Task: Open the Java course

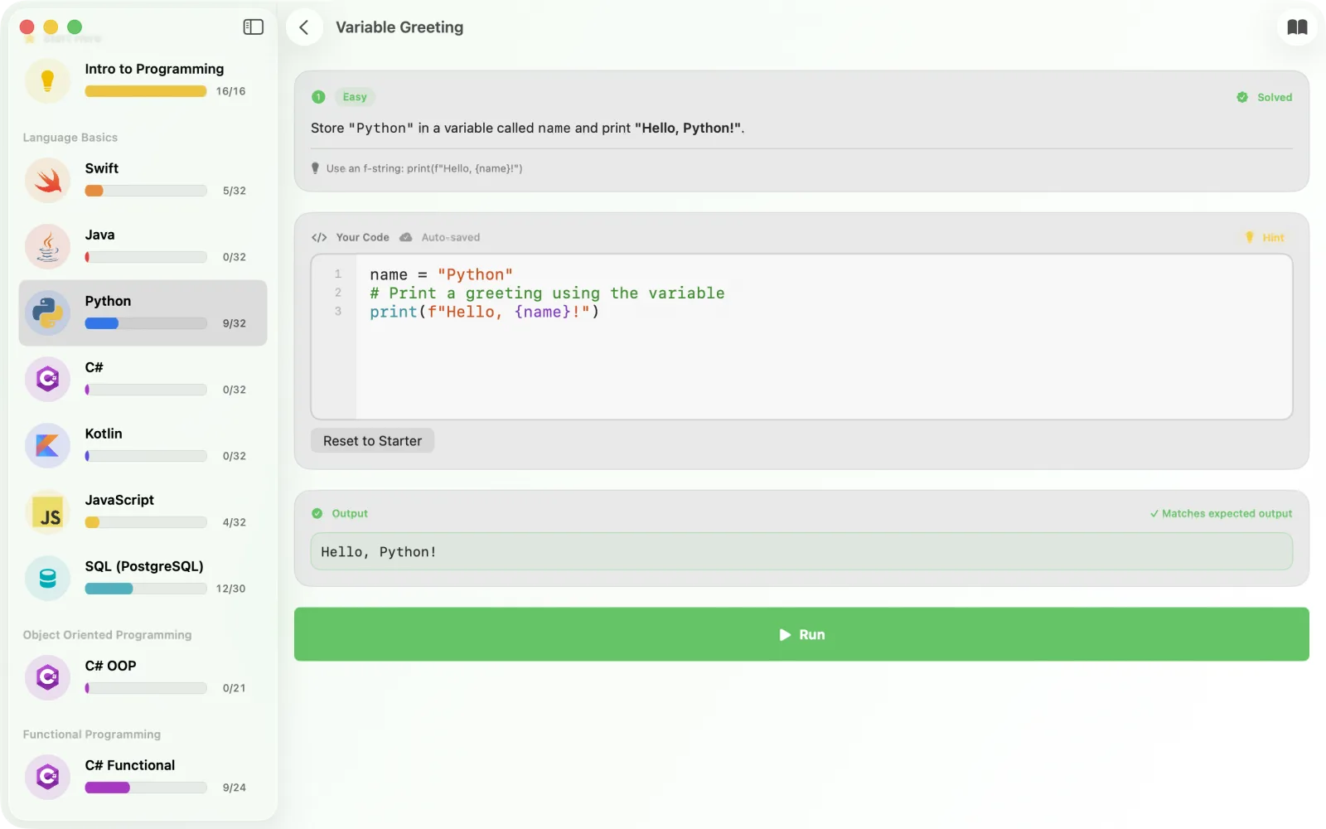Action: pyautogui.click(x=143, y=246)
